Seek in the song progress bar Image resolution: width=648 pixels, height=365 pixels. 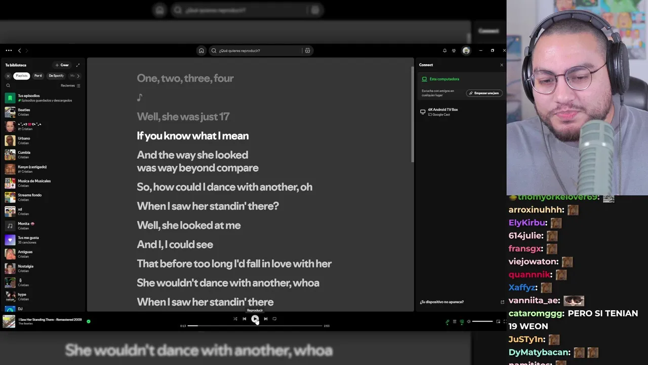coord(255,325)
